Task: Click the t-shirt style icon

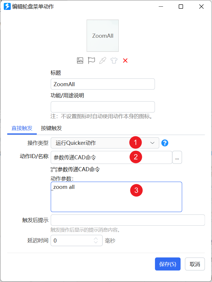Action: pos(114,61)
